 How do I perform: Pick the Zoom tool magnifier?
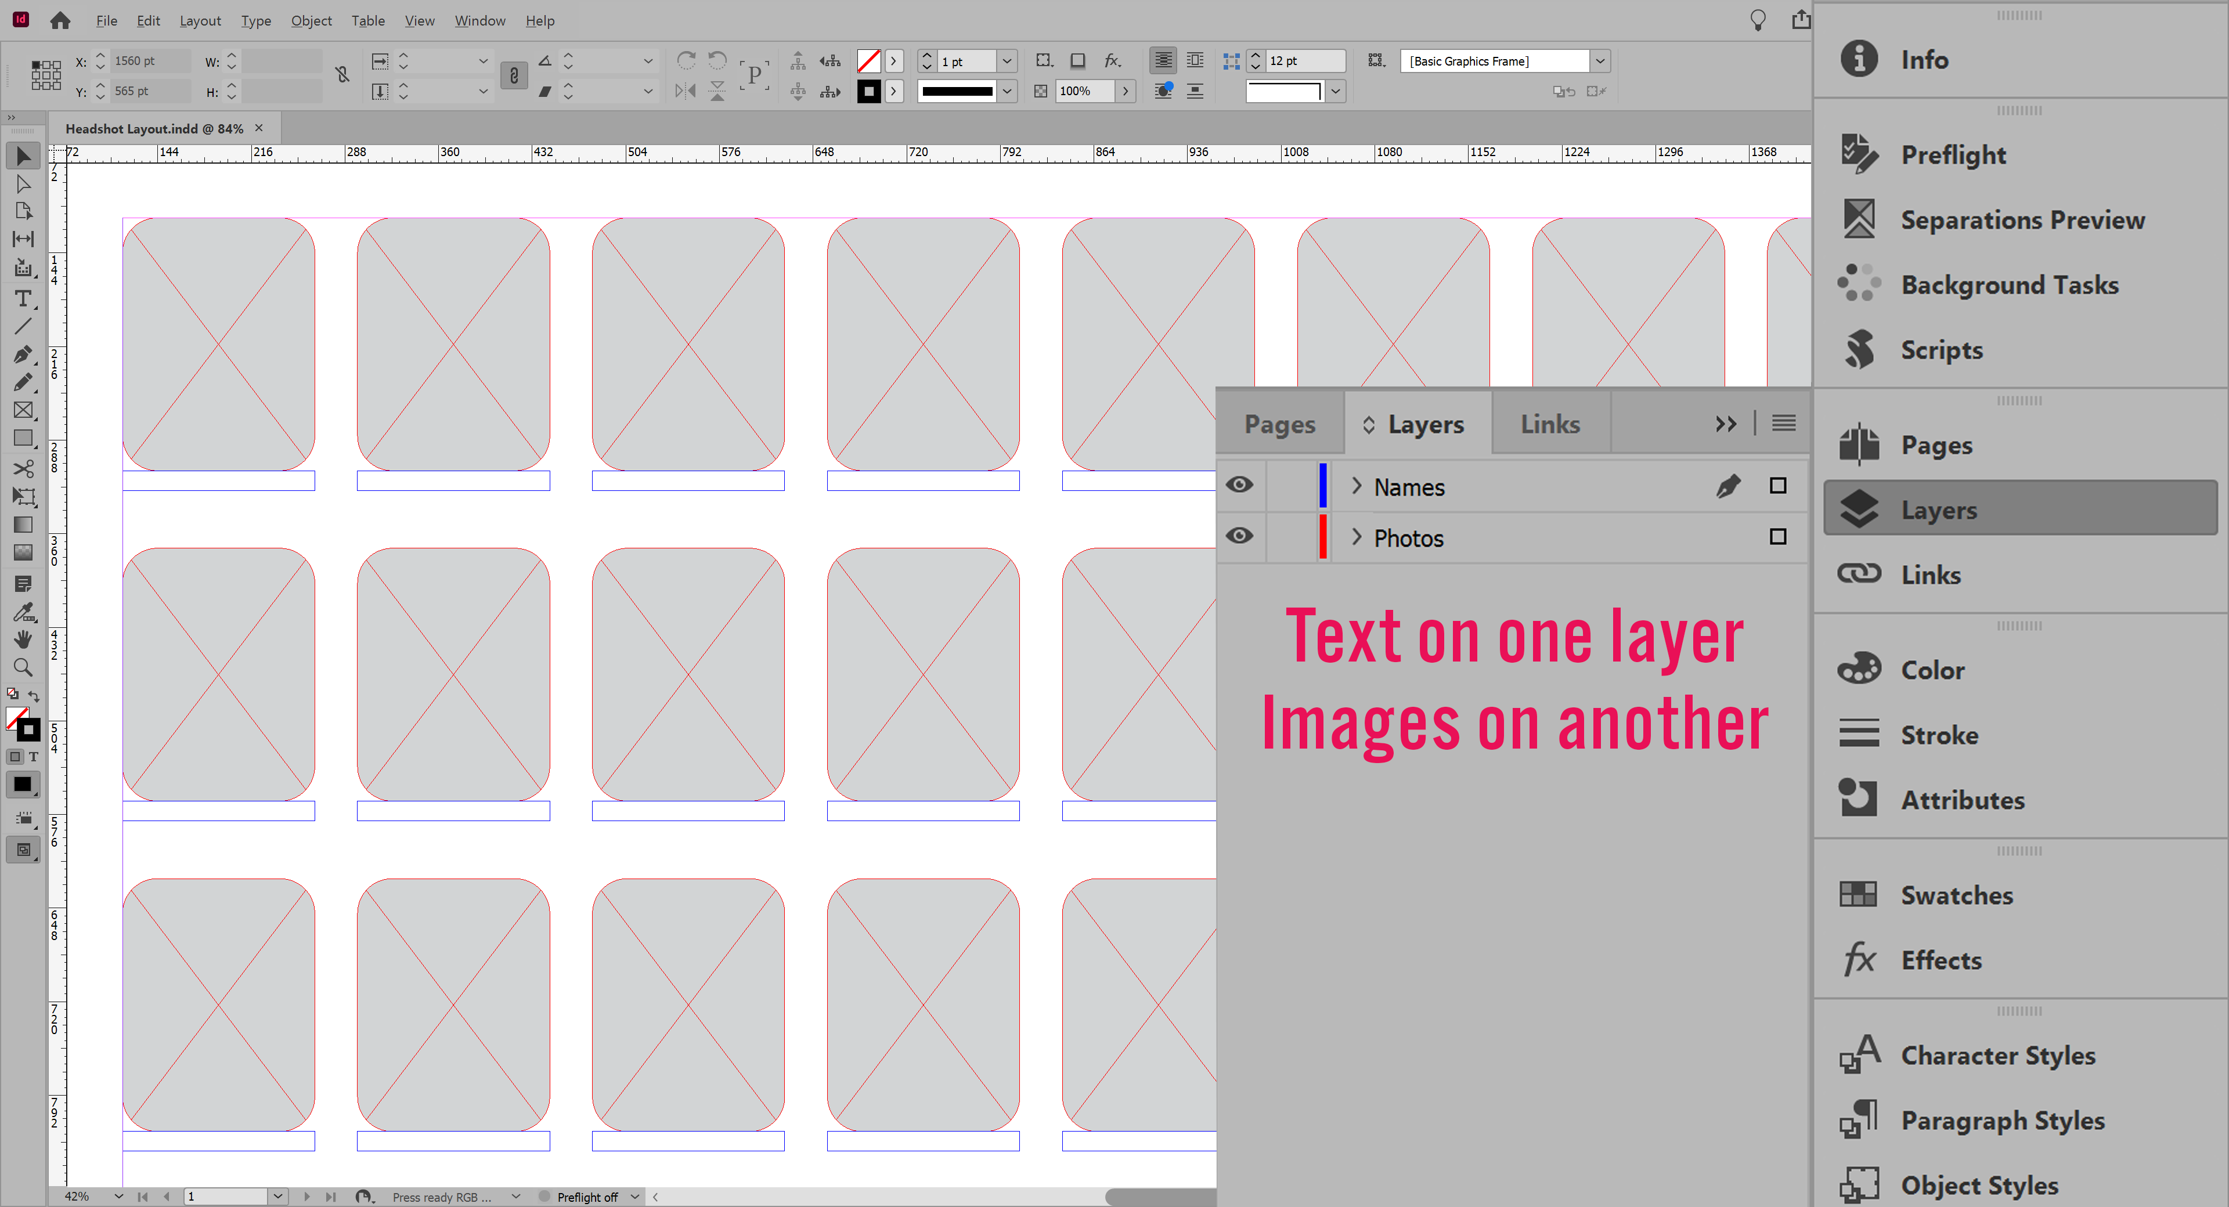click(23, 667)
